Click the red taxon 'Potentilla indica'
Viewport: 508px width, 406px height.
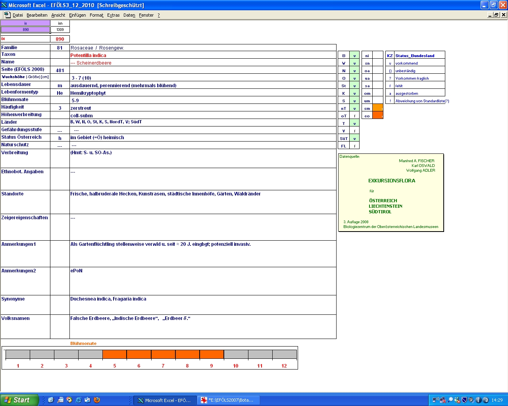click(88, 56)
